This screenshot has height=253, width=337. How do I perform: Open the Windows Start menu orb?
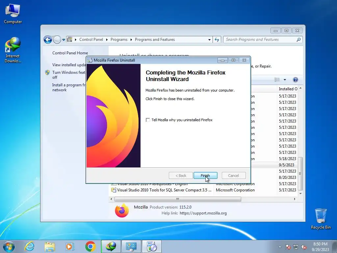9,246
